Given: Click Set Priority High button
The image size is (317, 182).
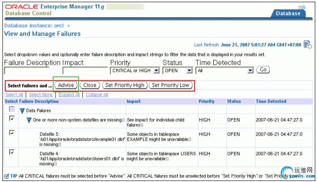Looking at the screenshot, I should (124, 85).
